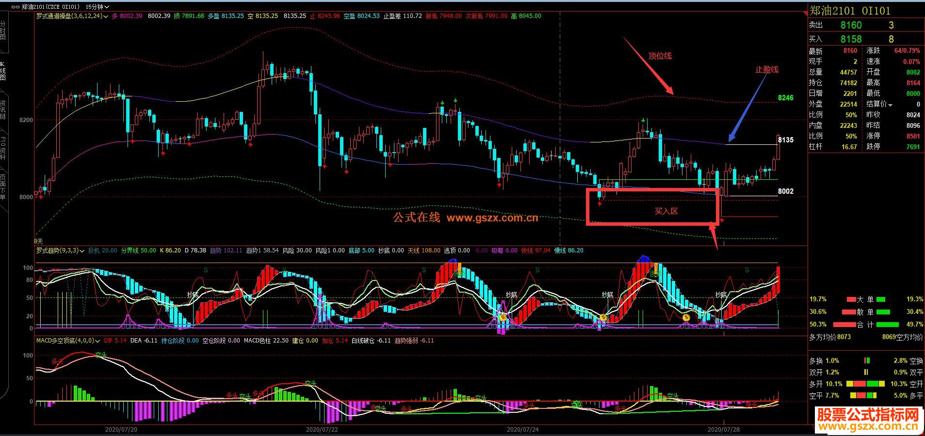The image size is (925, 436).
Task: Click the 止盈差 110.72 readout
Action: click(x=403, y=16)
